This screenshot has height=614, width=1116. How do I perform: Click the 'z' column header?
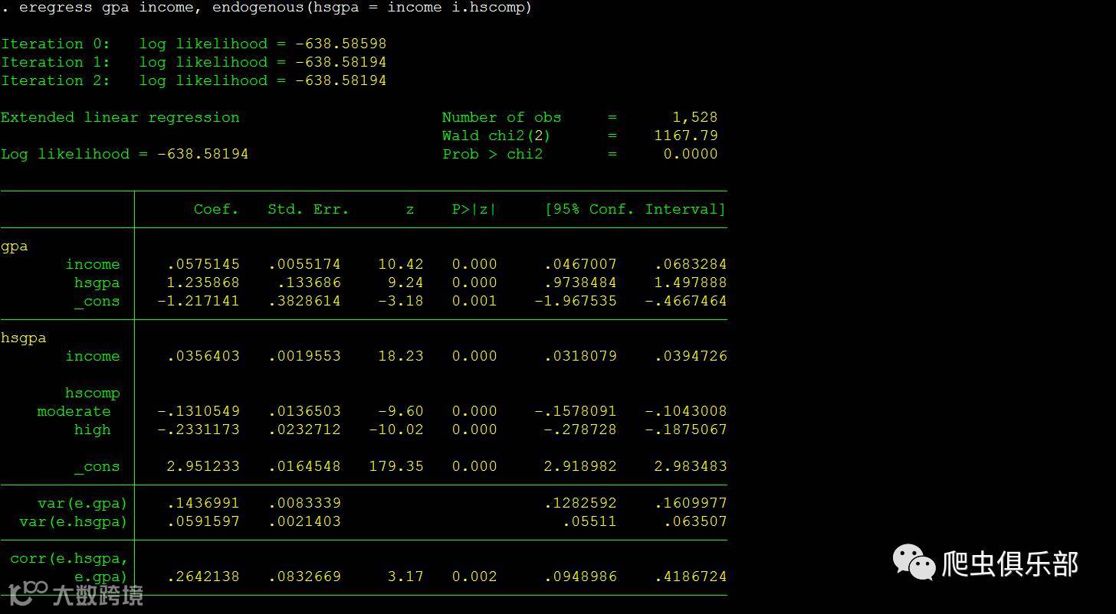coord(410,209)
